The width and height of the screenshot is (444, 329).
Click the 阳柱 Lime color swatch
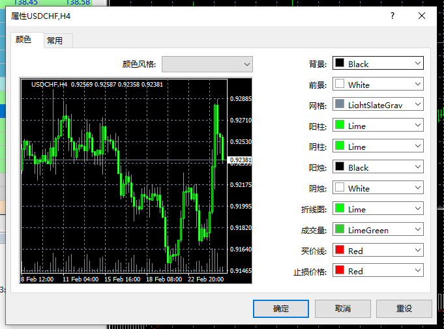pos(339,126)
